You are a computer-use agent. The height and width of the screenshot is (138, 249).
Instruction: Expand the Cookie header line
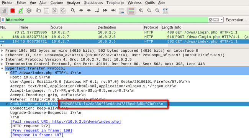pos(7,104)
